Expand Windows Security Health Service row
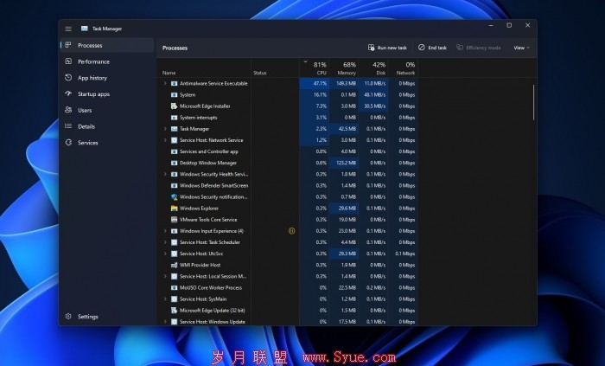 point(165,174)
